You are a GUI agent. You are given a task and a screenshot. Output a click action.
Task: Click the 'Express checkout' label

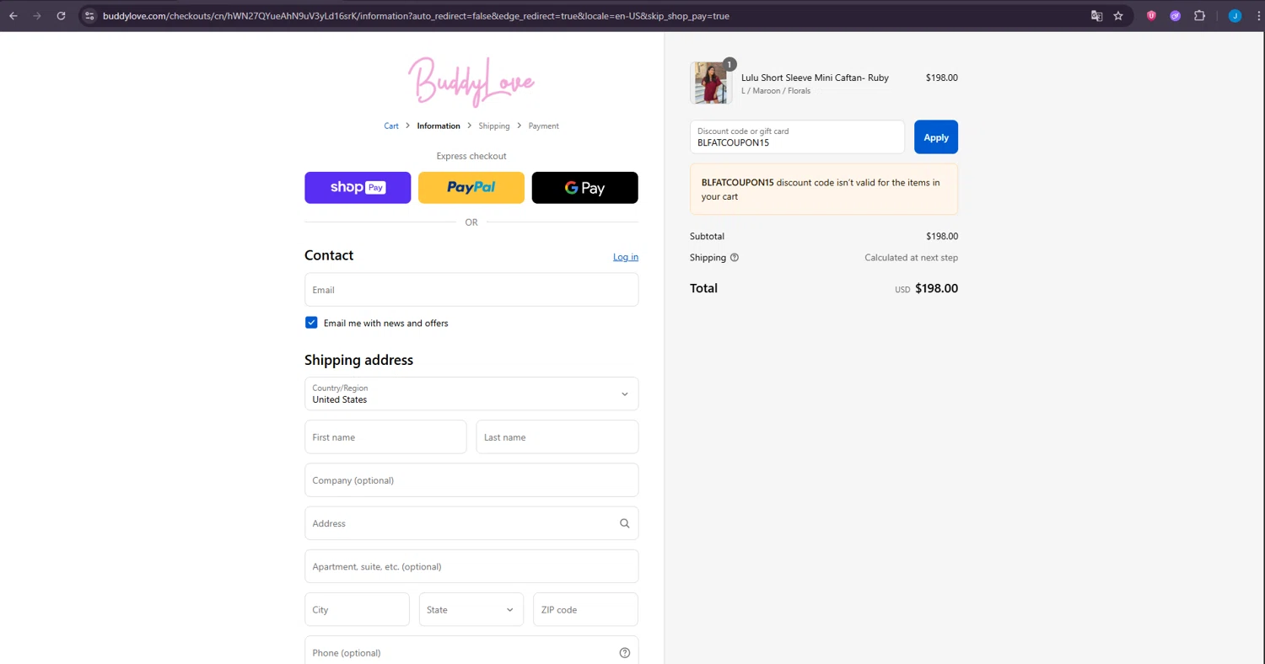click(471, 156)
